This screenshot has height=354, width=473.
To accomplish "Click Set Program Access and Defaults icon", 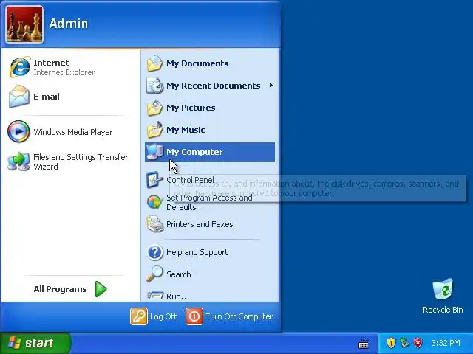I will [154, 202].
